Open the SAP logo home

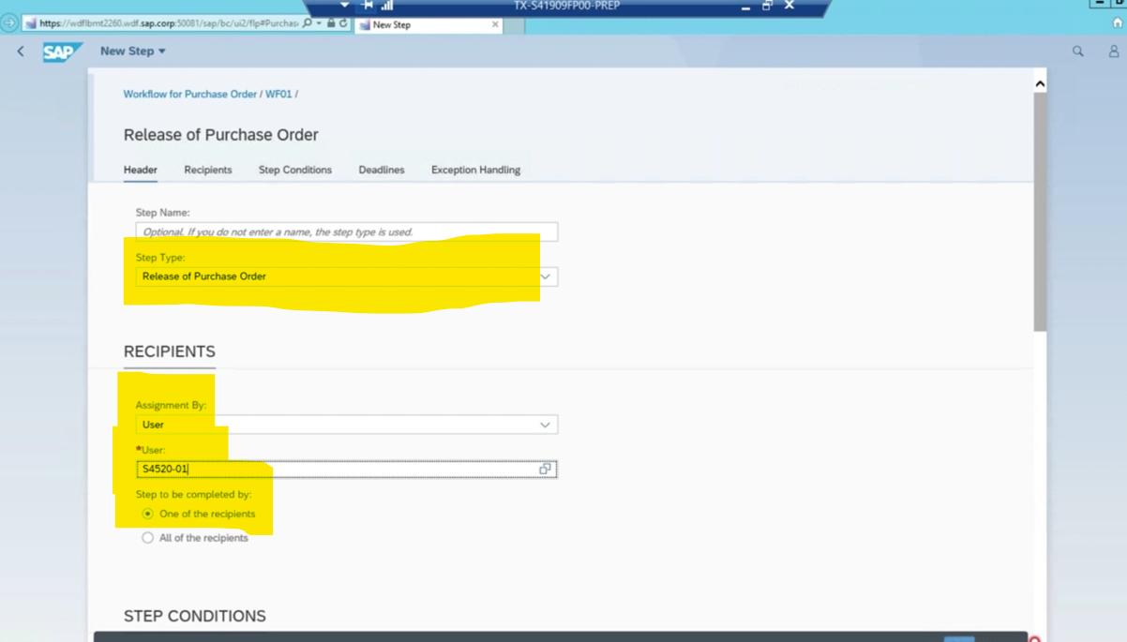(63, 52)
